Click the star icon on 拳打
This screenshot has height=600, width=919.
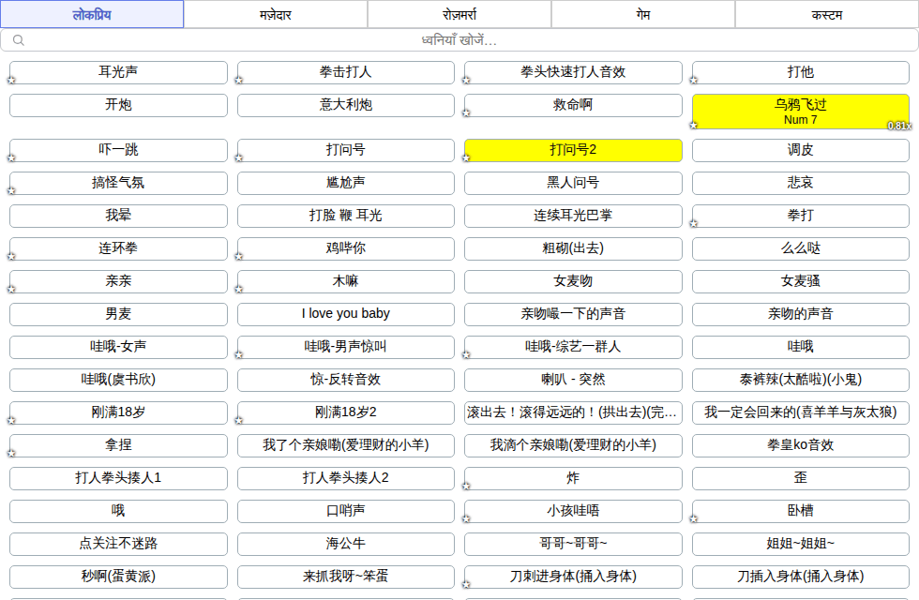(693, 224)
